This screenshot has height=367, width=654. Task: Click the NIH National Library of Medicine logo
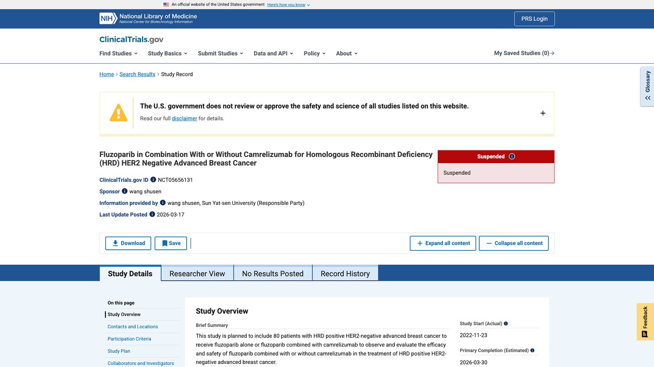tap(148, 18)
